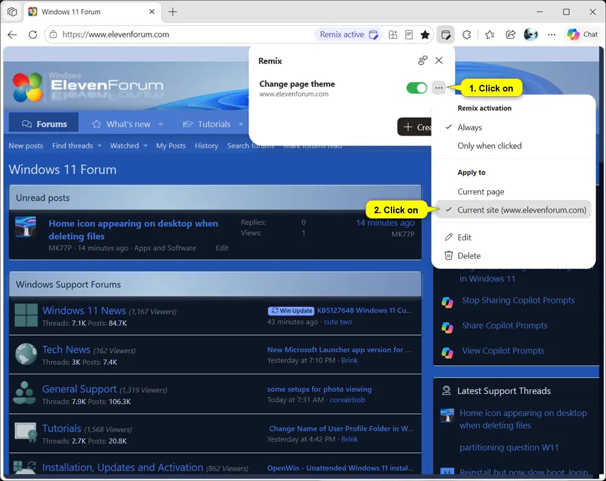Select Only when clicked
Screen dimensions: 606x481
click(489, 145)
